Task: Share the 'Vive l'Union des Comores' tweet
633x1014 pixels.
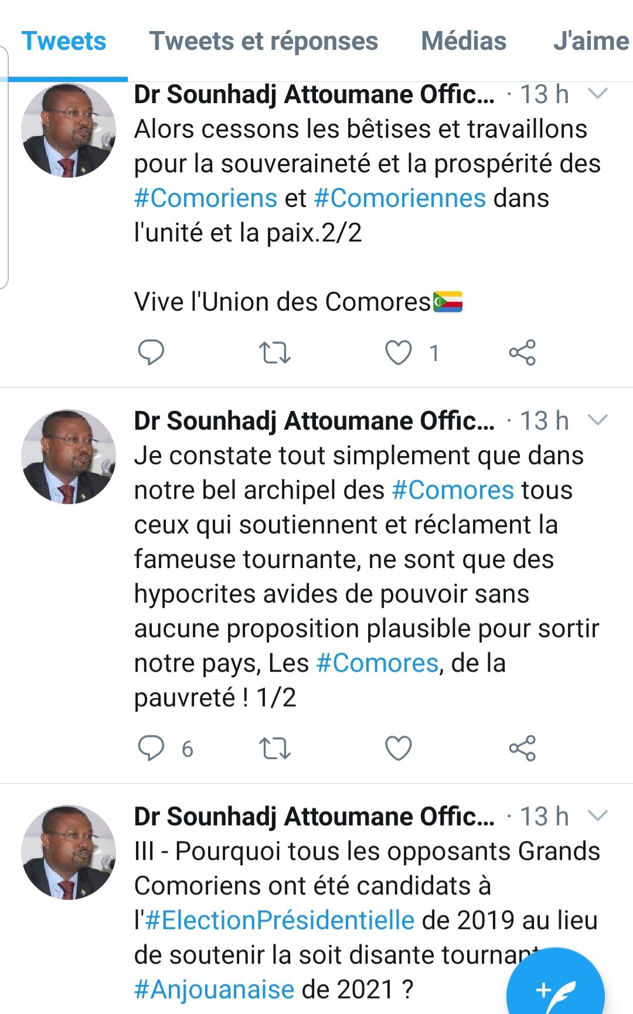Action: click(x=522, y=353)
